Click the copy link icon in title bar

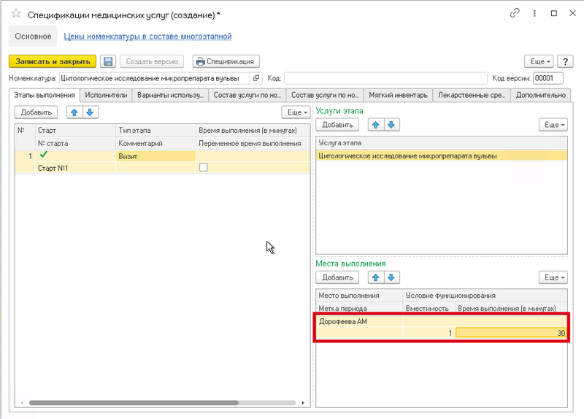516,13
